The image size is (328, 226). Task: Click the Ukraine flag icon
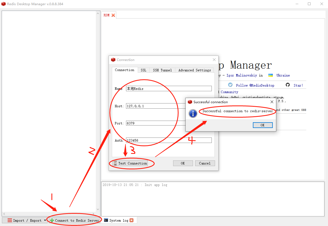271,75
